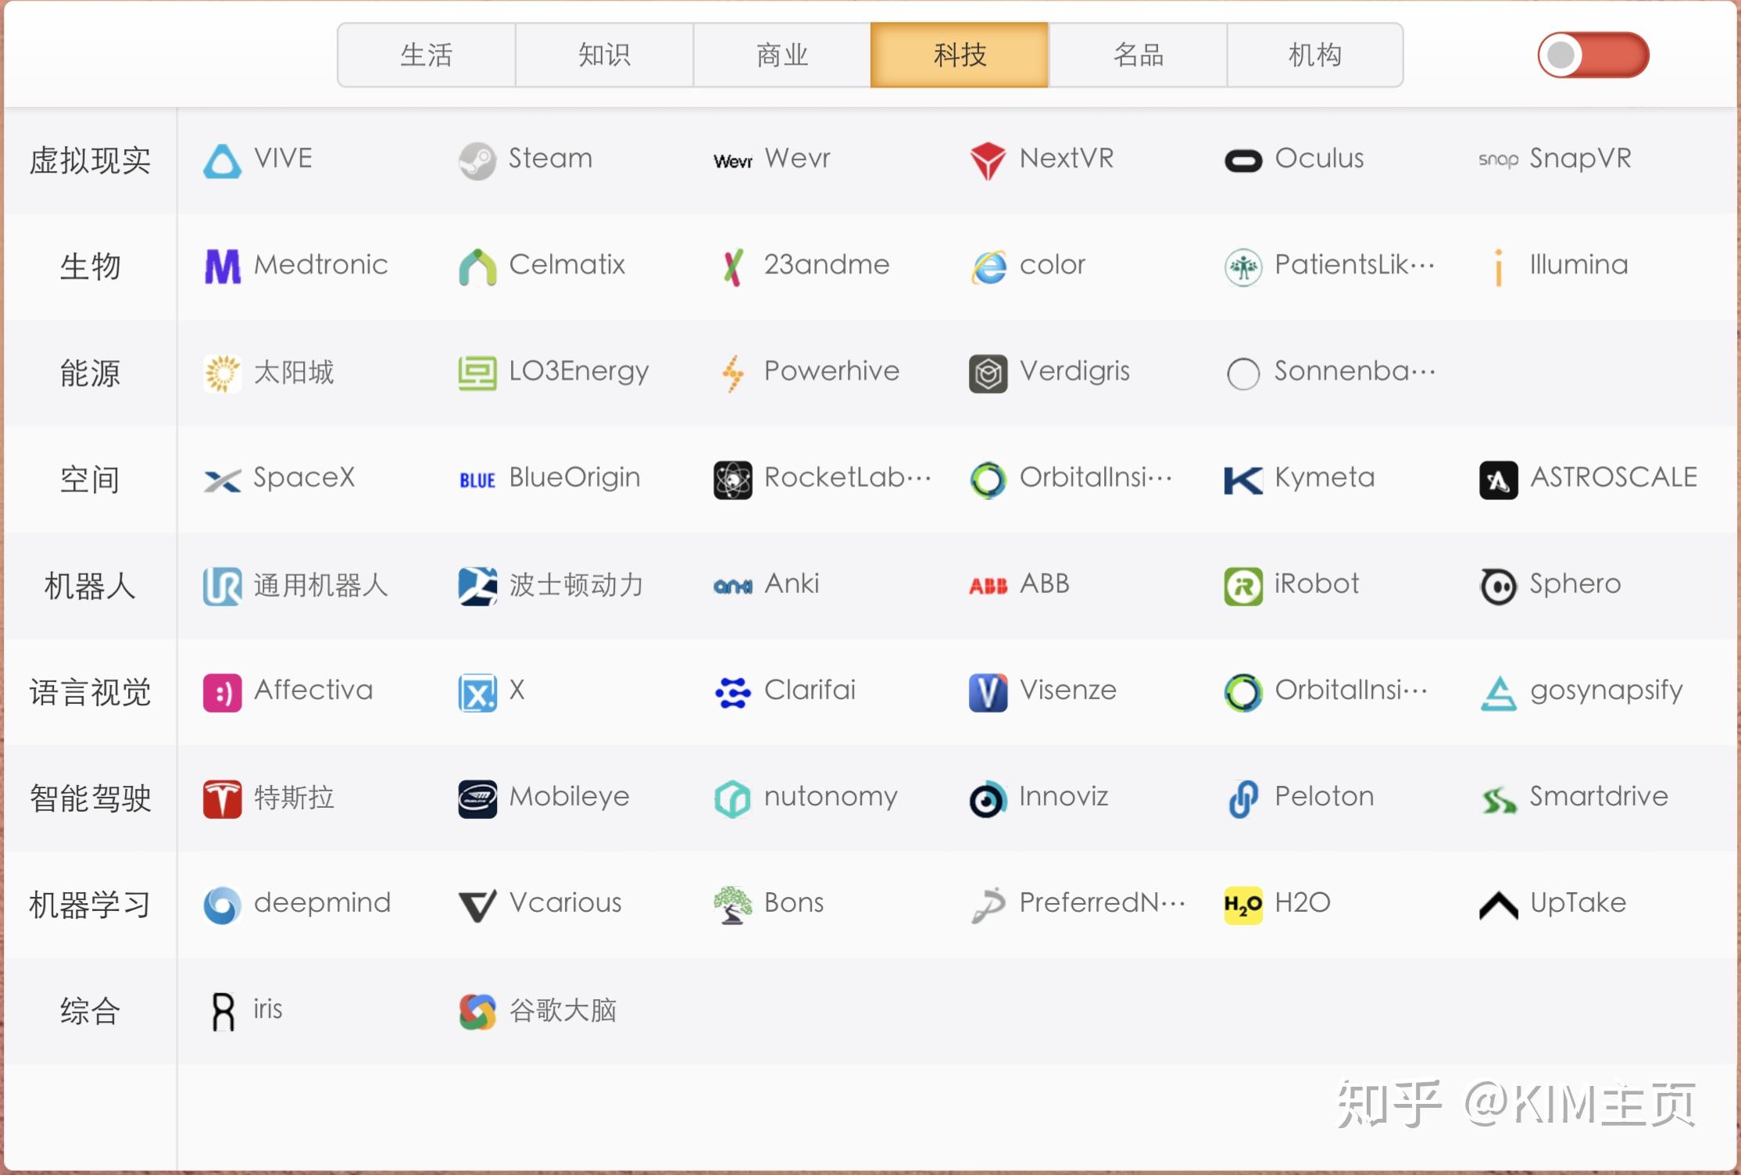Switch to the 生活 tab
This screenshot has width=1741, height=1175.
(426, 55)
